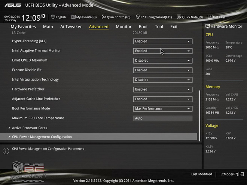Open the Limit CPUID Maximum dropdown
The height and width of the screenshot is (185, 247).
click(163, 61)
